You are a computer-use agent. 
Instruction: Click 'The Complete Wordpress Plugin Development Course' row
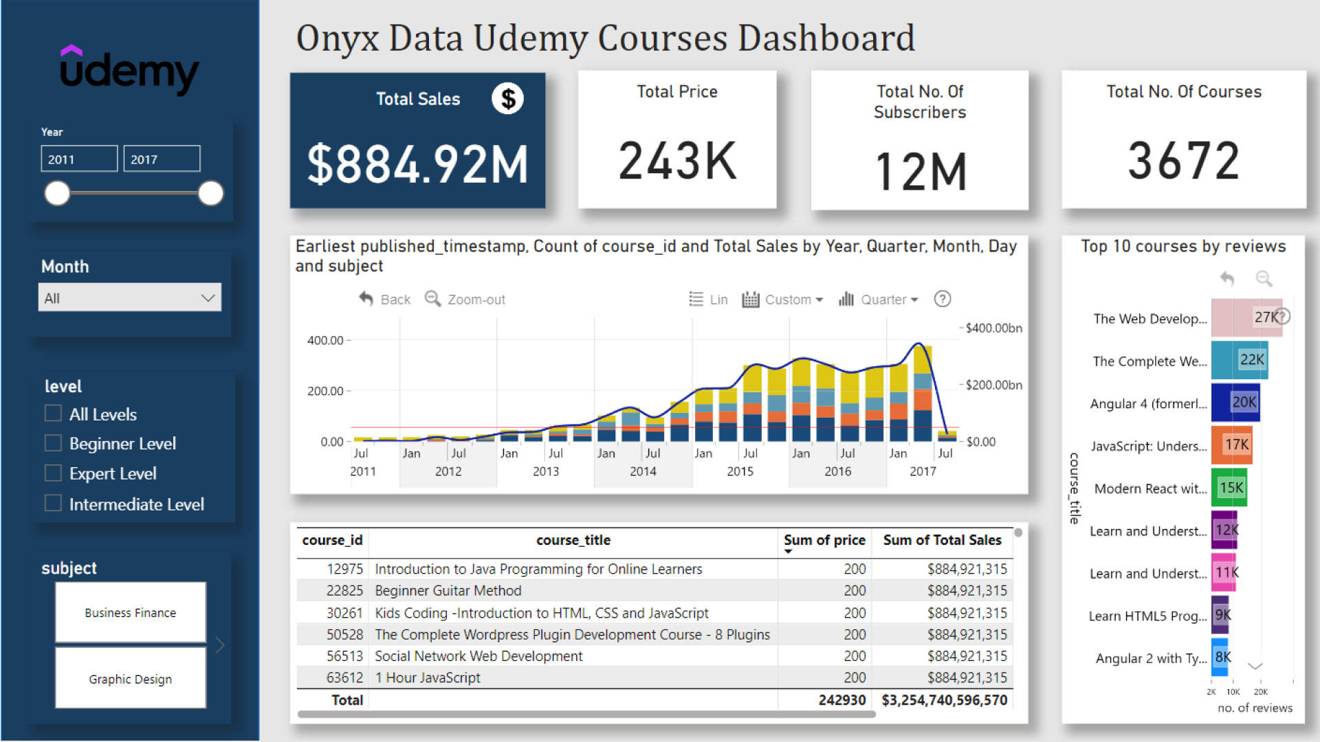[x=654, y=635]
